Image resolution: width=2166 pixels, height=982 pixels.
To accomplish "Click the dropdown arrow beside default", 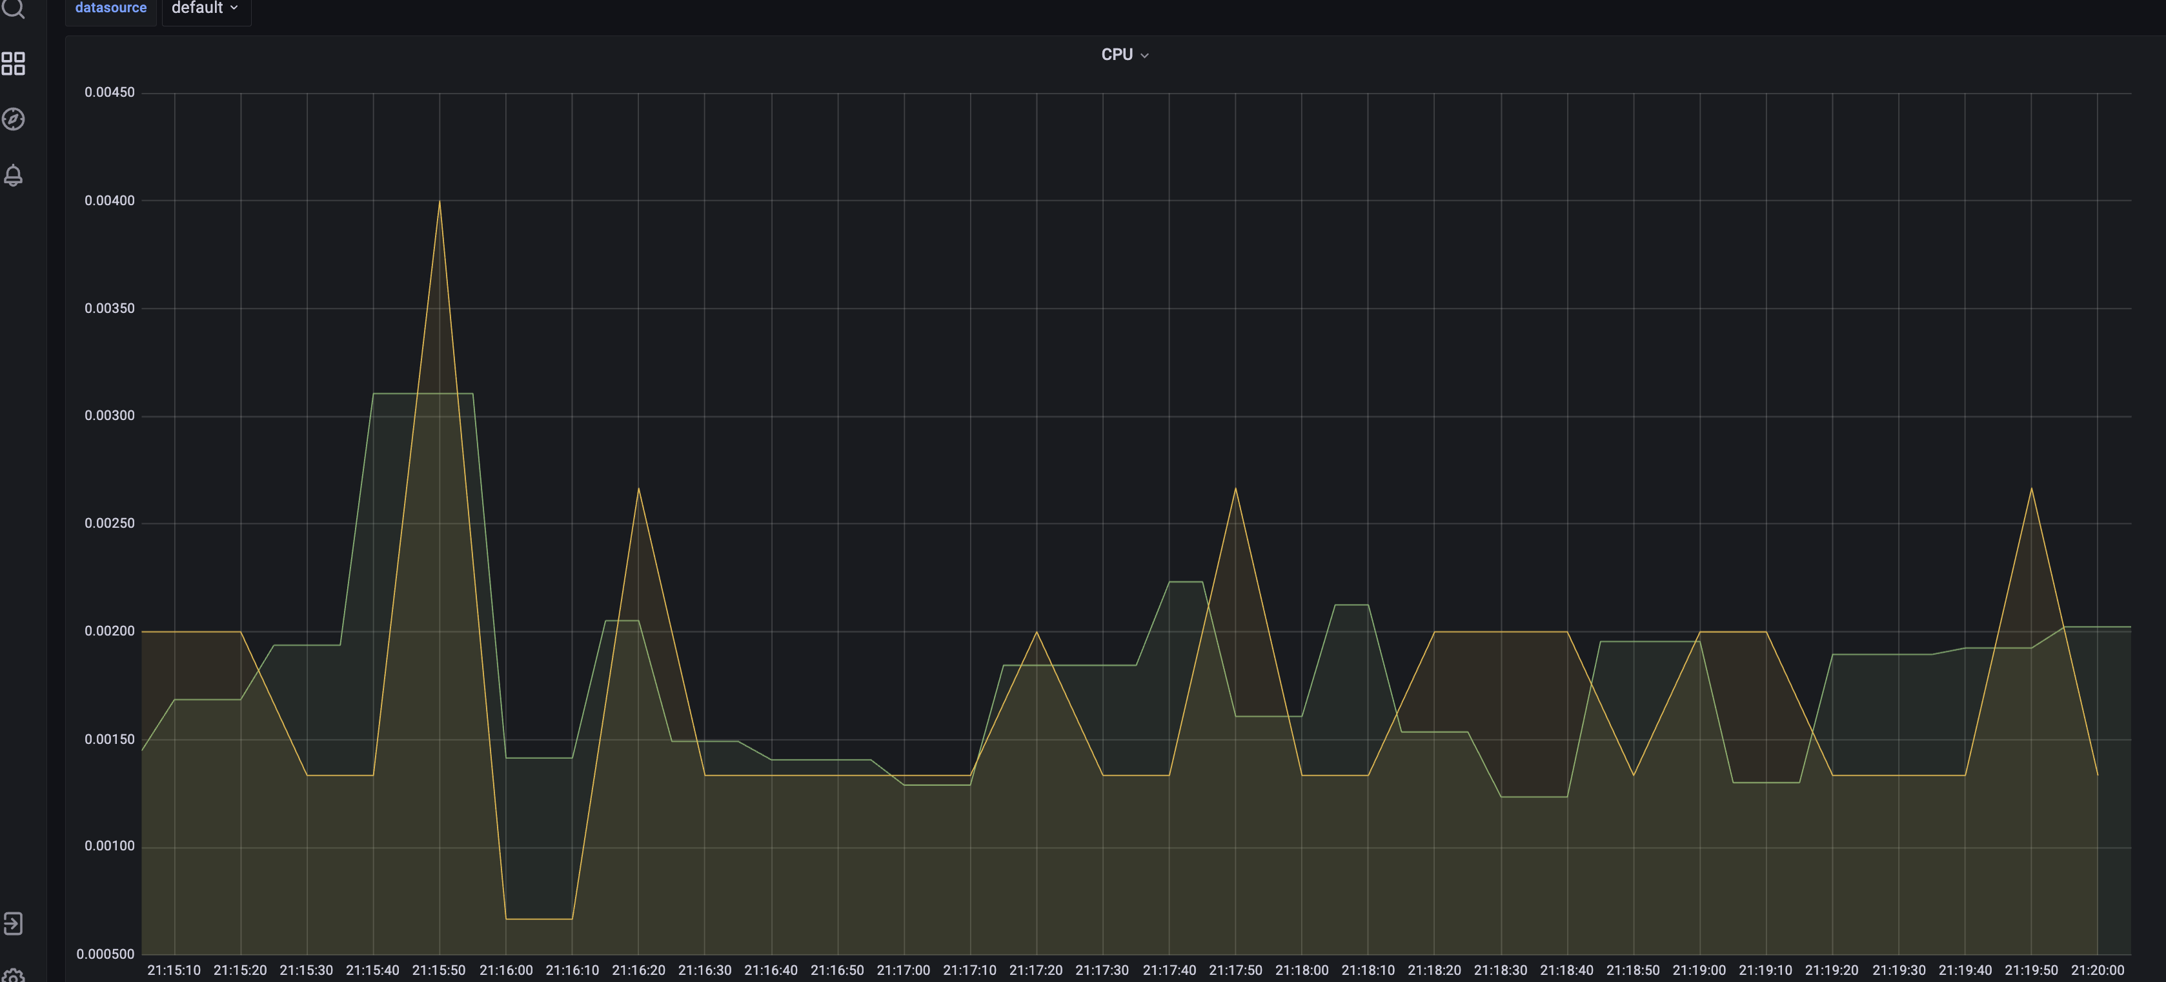I will pos(234,8).
